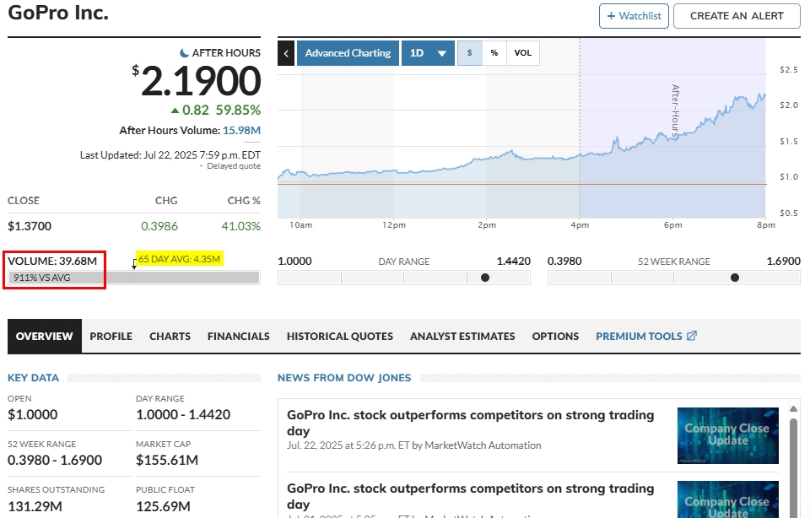
Task: Click the 52 week range dot marker
Action: 735,278
